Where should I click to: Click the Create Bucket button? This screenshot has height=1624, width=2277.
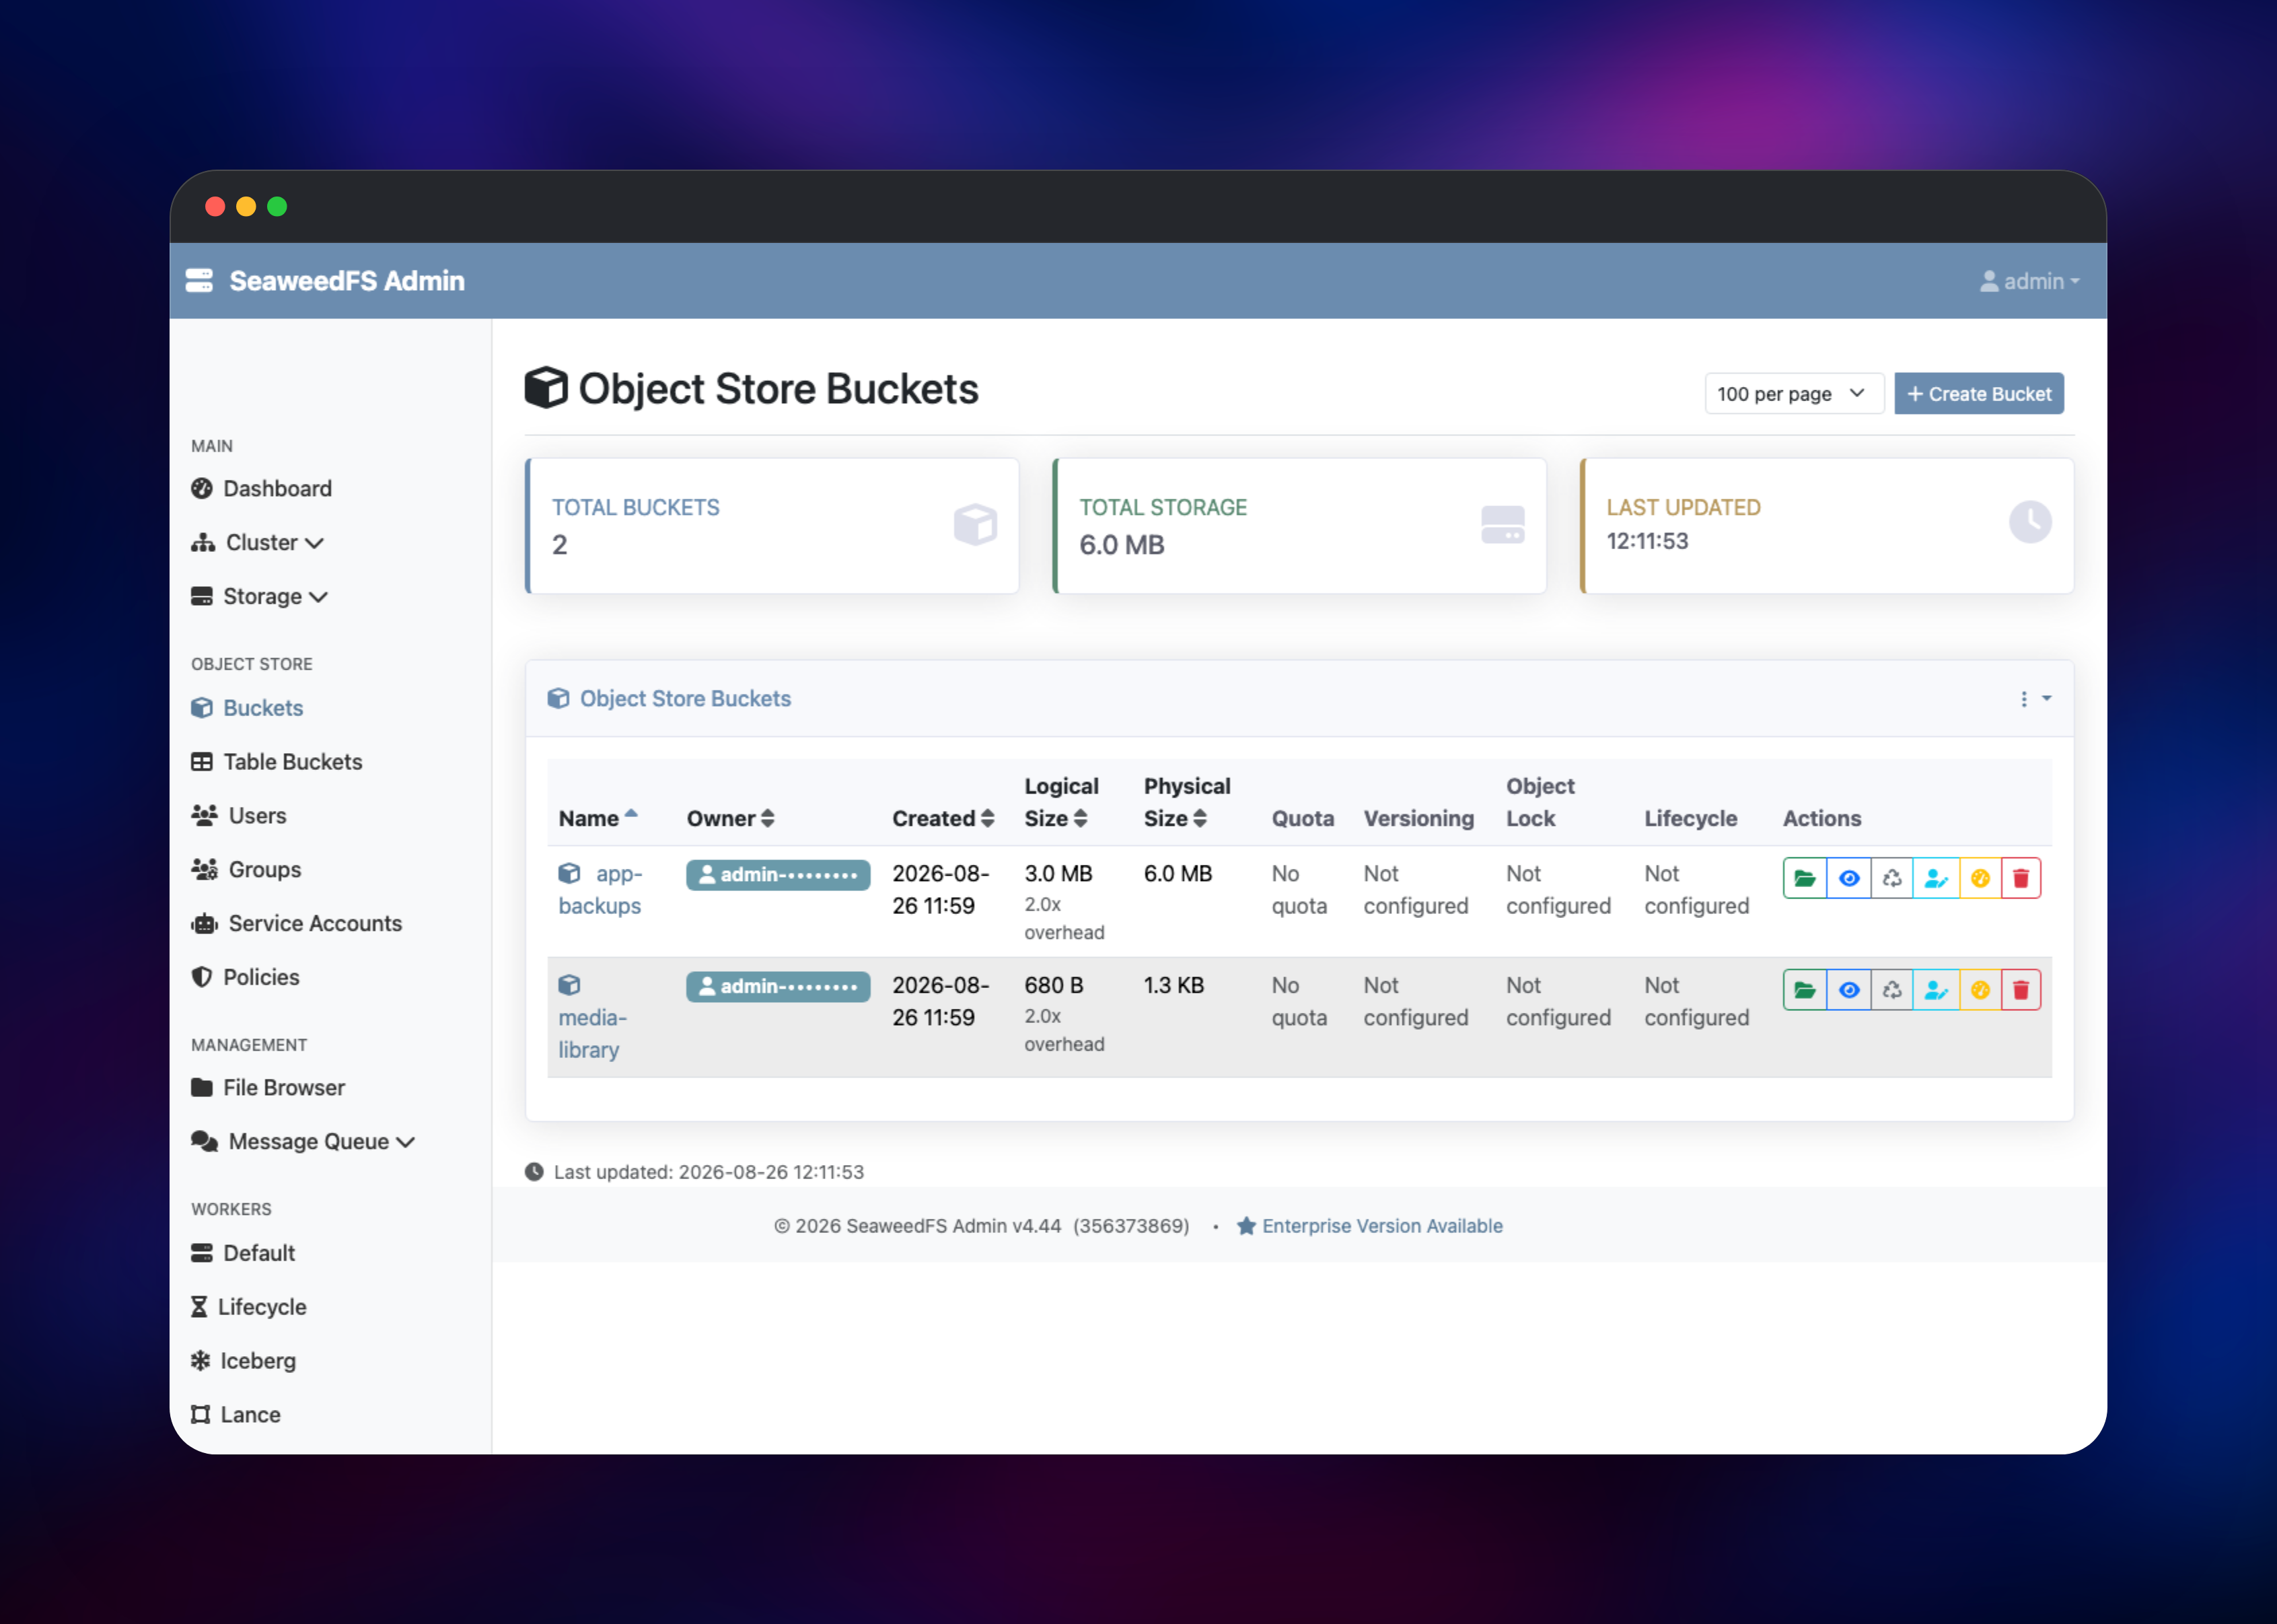click(x=1978, y=393)
